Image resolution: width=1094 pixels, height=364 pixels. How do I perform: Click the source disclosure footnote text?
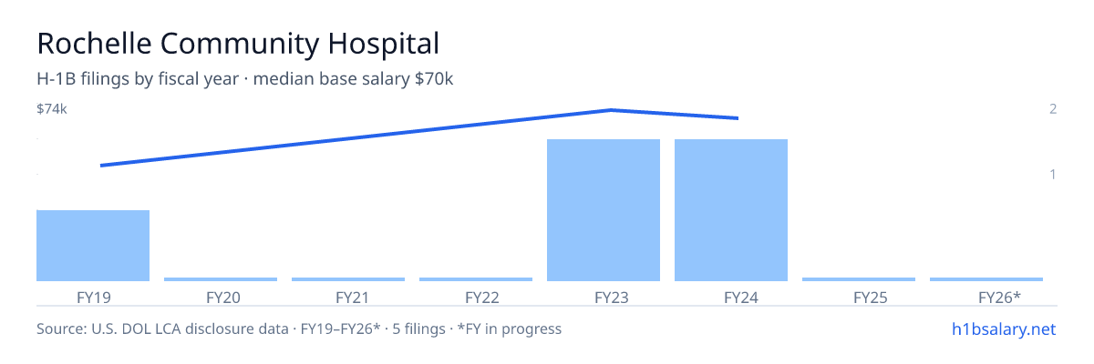(299, 329)
